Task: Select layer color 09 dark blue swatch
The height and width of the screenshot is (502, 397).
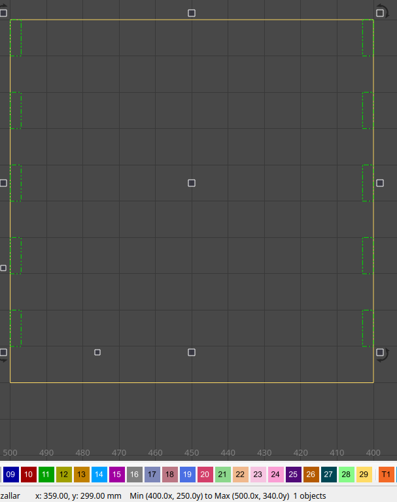Action: (x=10, y=474)
